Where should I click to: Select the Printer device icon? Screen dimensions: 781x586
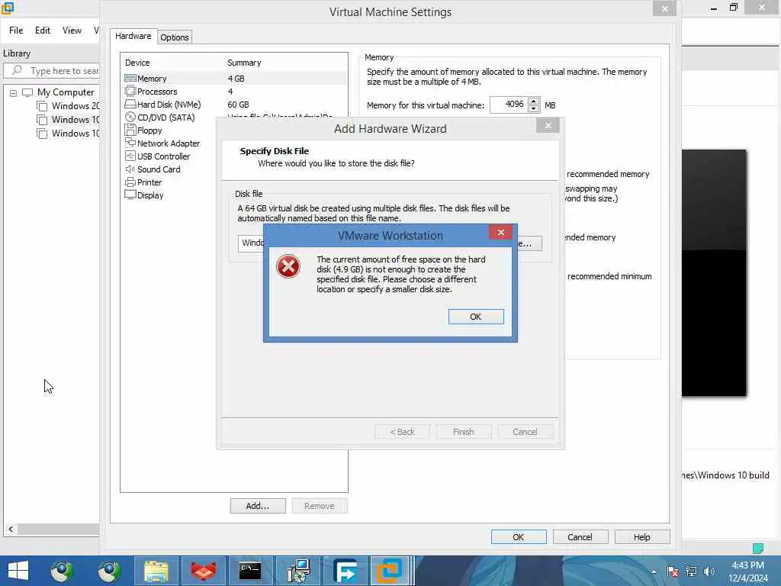130,182
